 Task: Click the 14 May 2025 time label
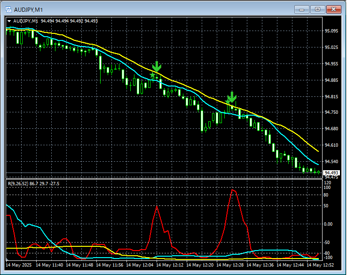coord(19,265)
